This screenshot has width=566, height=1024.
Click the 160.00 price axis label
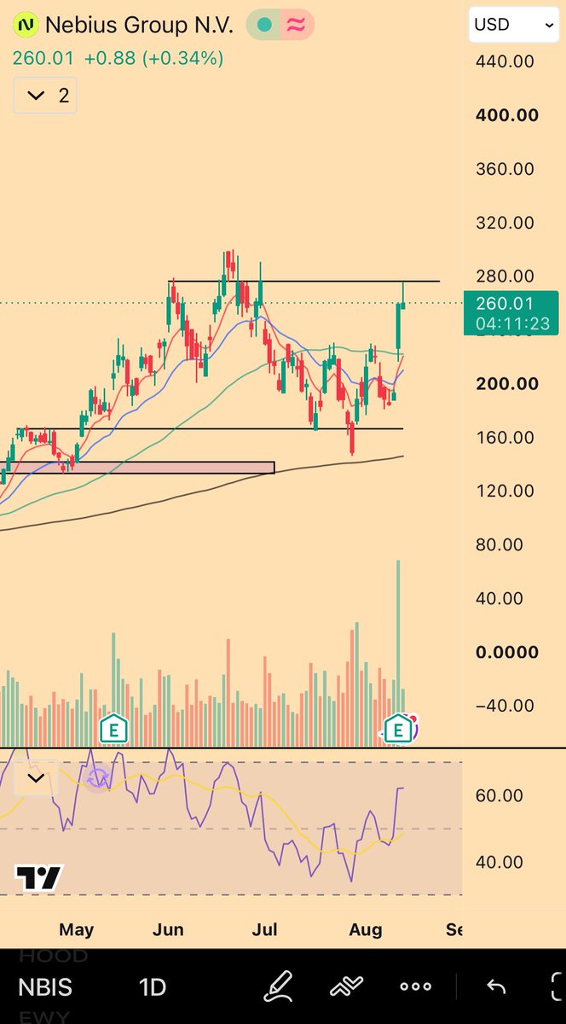[506, 438]
